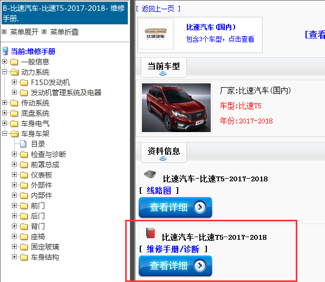Expand the 背门 node
Screen dimensions: 325x282
pos(14,226)
